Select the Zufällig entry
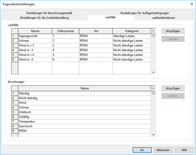196x155 pixels. [85, 117]
